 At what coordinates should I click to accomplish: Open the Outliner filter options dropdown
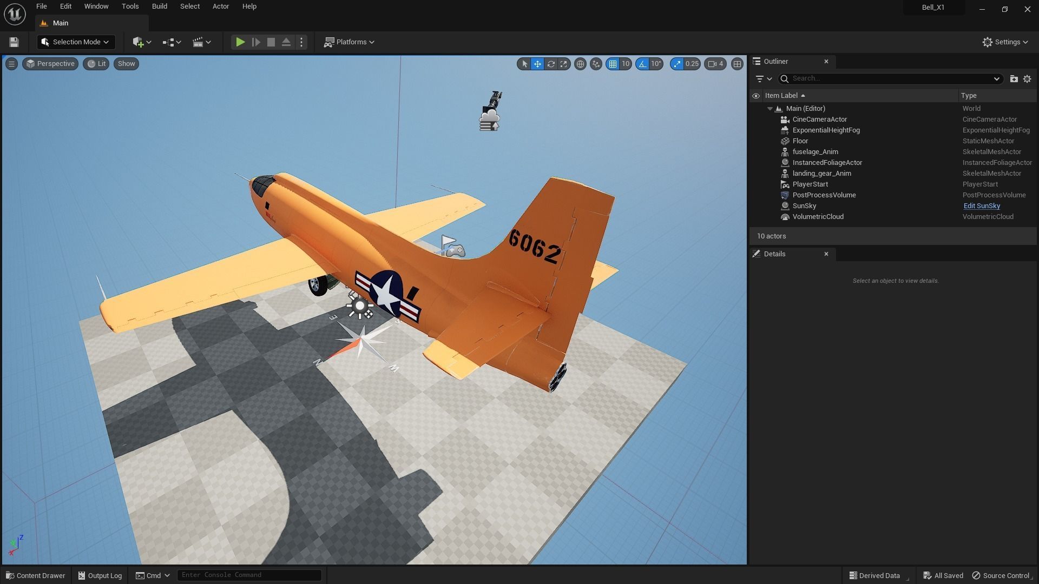click(x=764, y=79)
